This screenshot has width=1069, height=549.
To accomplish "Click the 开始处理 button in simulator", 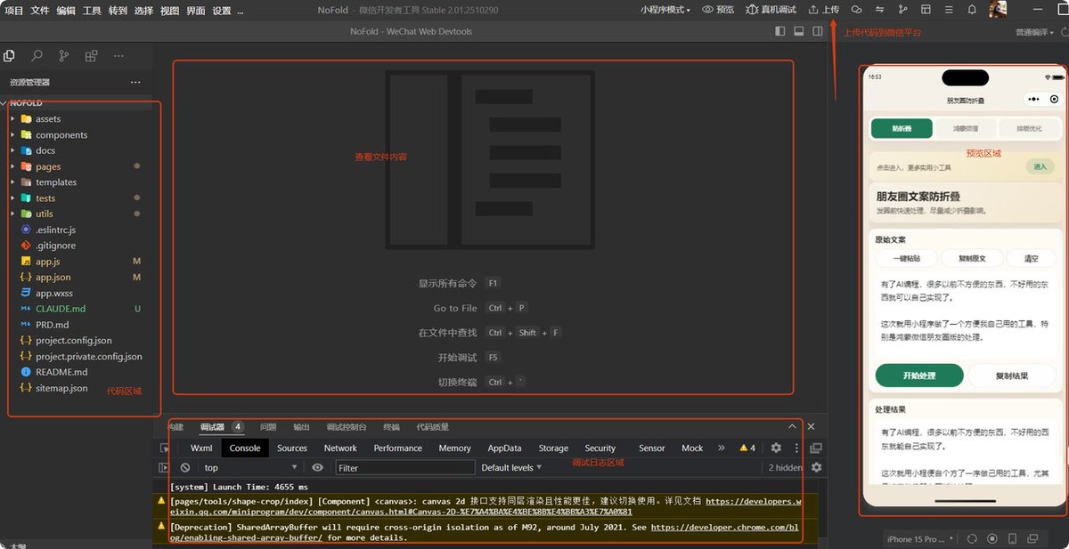I will pyautogui.click(x=919, y=375).
